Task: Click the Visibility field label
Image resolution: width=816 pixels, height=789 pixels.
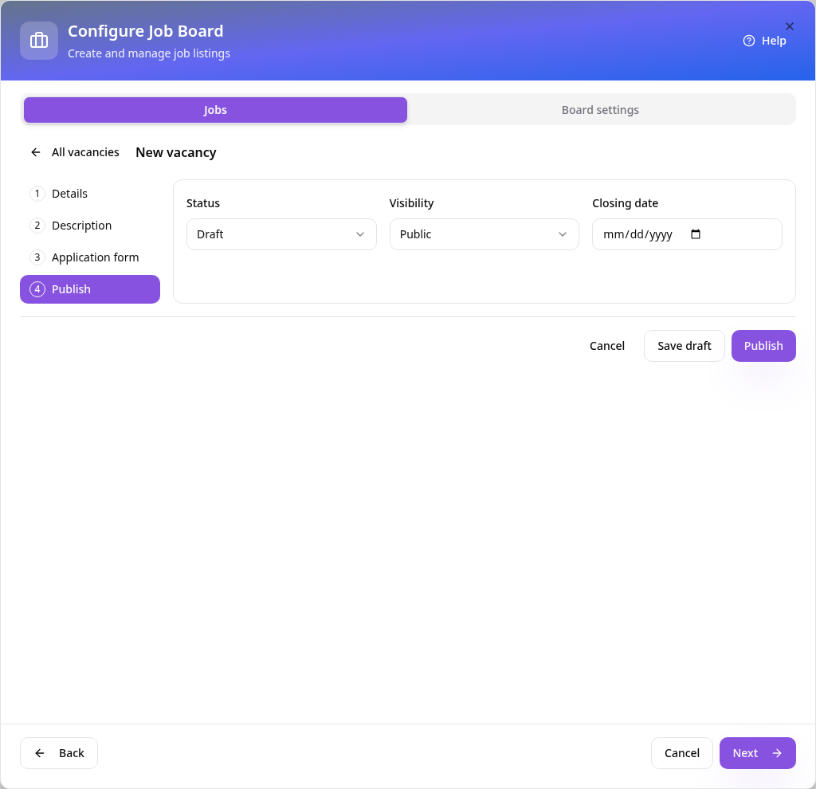Action: click(x=412, y=203)
